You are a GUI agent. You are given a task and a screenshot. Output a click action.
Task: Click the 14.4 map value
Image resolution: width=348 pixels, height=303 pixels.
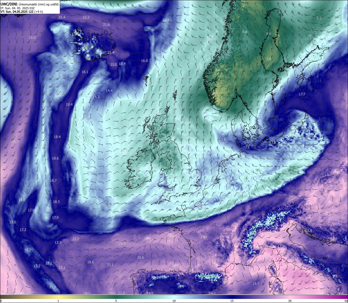coord(109,90)
